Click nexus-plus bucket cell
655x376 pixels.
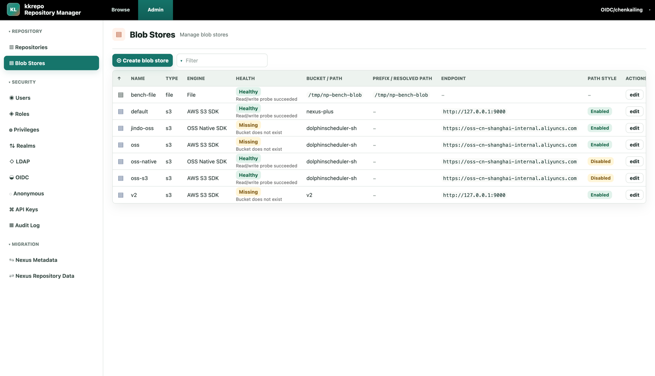coord(320,111)
